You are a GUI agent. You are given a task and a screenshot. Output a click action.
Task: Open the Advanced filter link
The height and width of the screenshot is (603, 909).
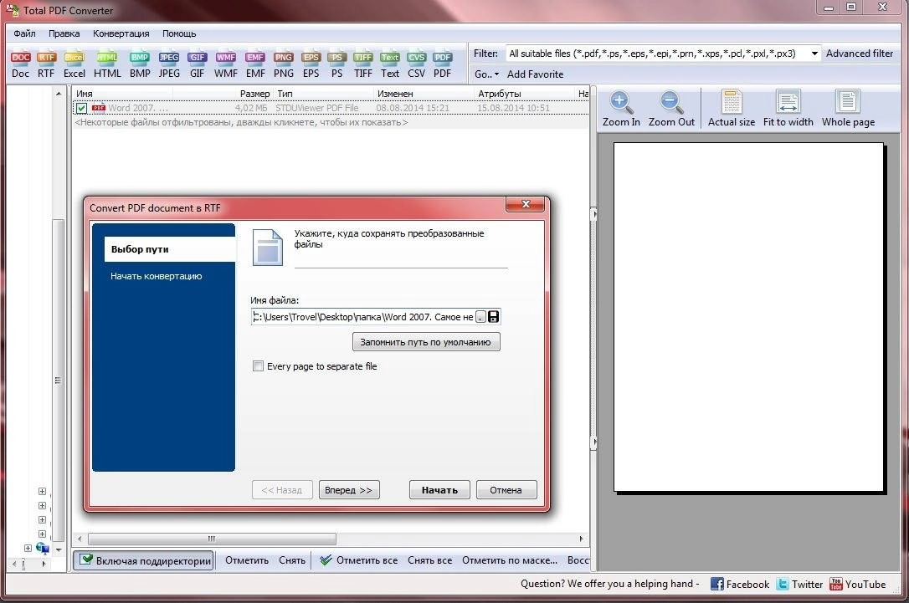pos(859,54)
